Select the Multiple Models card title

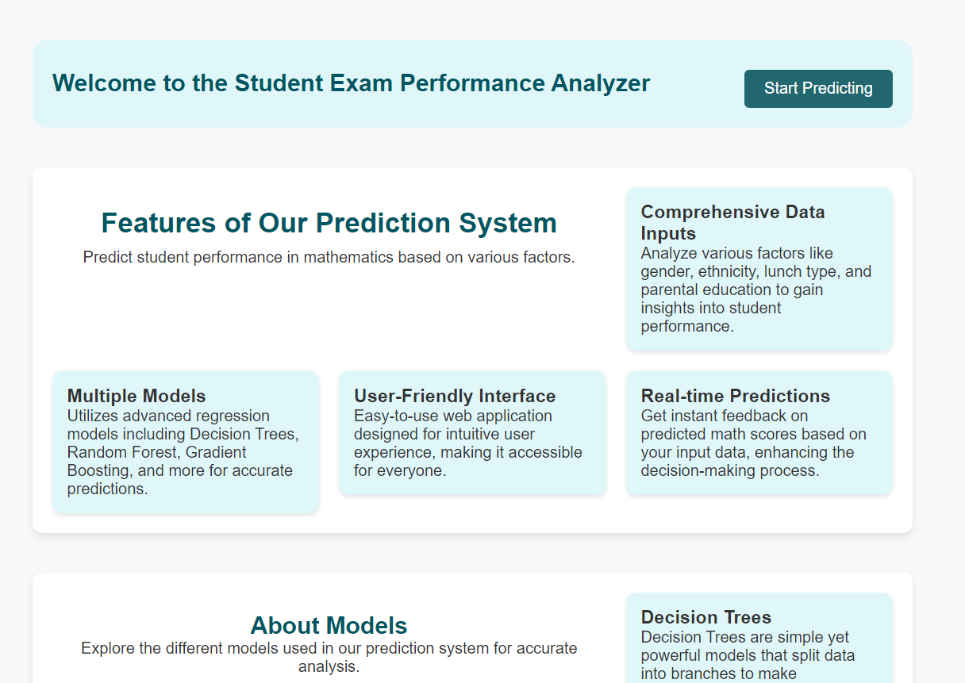(136, 396)
